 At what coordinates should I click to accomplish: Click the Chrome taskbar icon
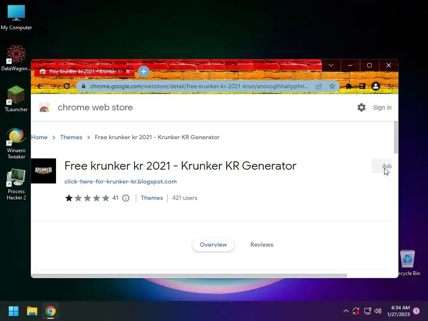point(51,311)
